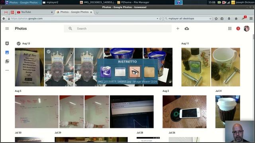255x143 pixels.
Task: Go to the browser home icon
Action: pyautogui.click(x=236, y=19)
